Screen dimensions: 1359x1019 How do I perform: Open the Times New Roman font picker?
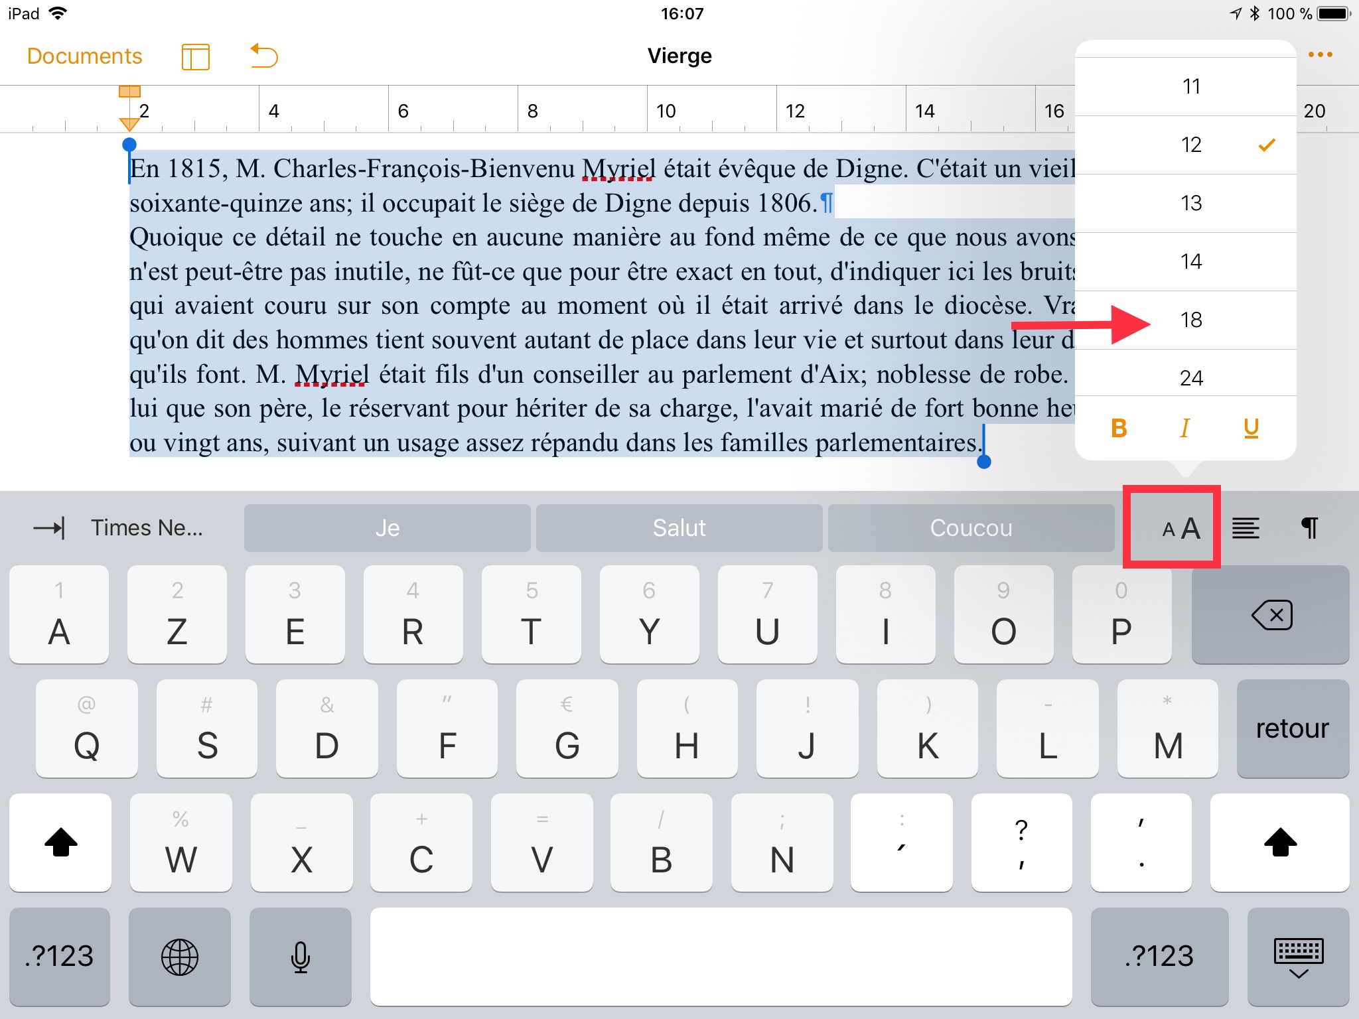(147, 528)
